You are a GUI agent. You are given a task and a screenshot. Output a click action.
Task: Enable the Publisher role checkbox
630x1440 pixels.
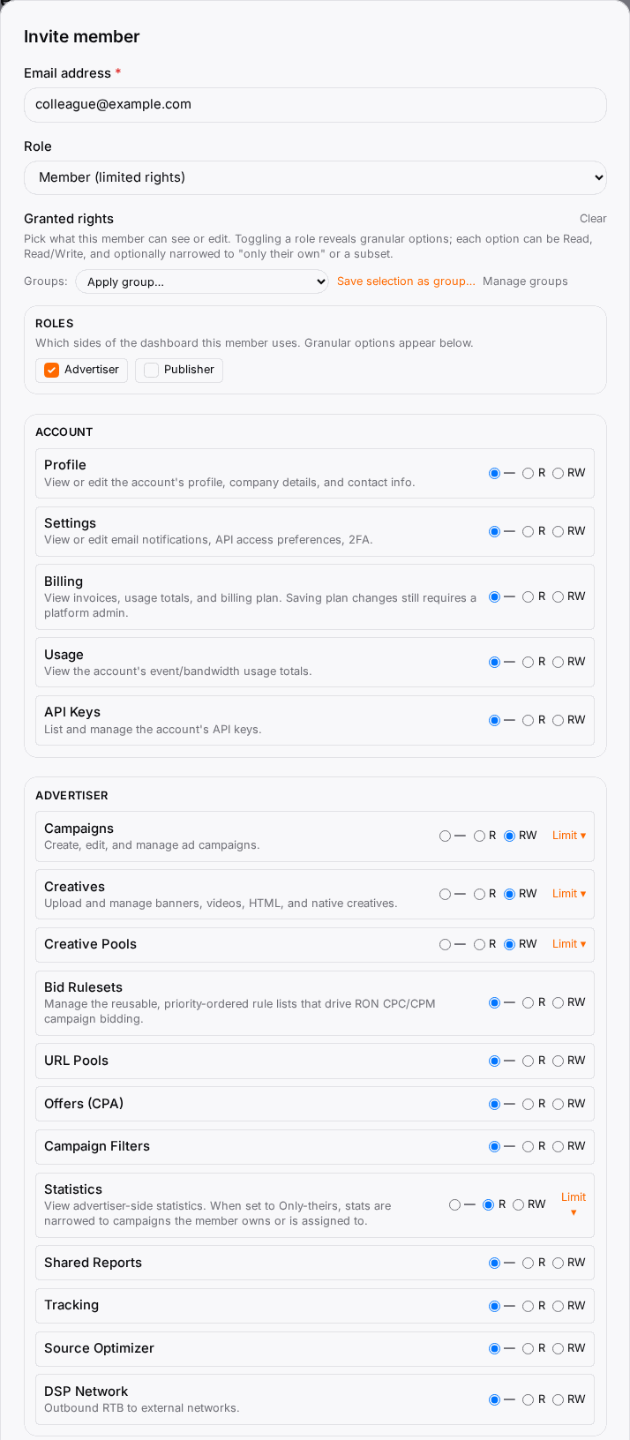[x=151, y=370]
